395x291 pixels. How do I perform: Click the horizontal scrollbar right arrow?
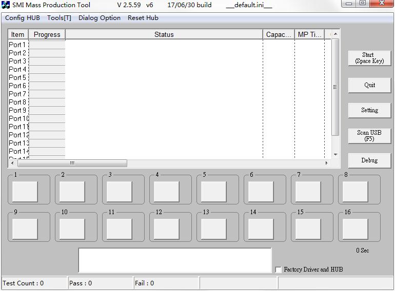pos(326,163)
